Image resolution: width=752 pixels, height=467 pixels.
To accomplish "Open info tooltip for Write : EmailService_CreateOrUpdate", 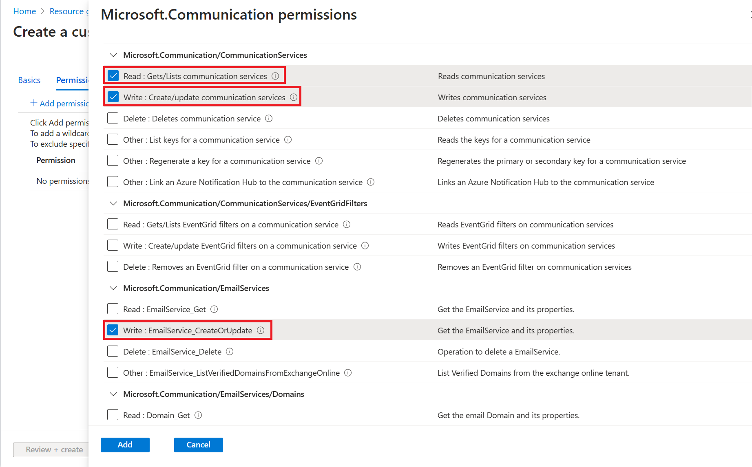I will pyautogui.click(x=261, y=330).
